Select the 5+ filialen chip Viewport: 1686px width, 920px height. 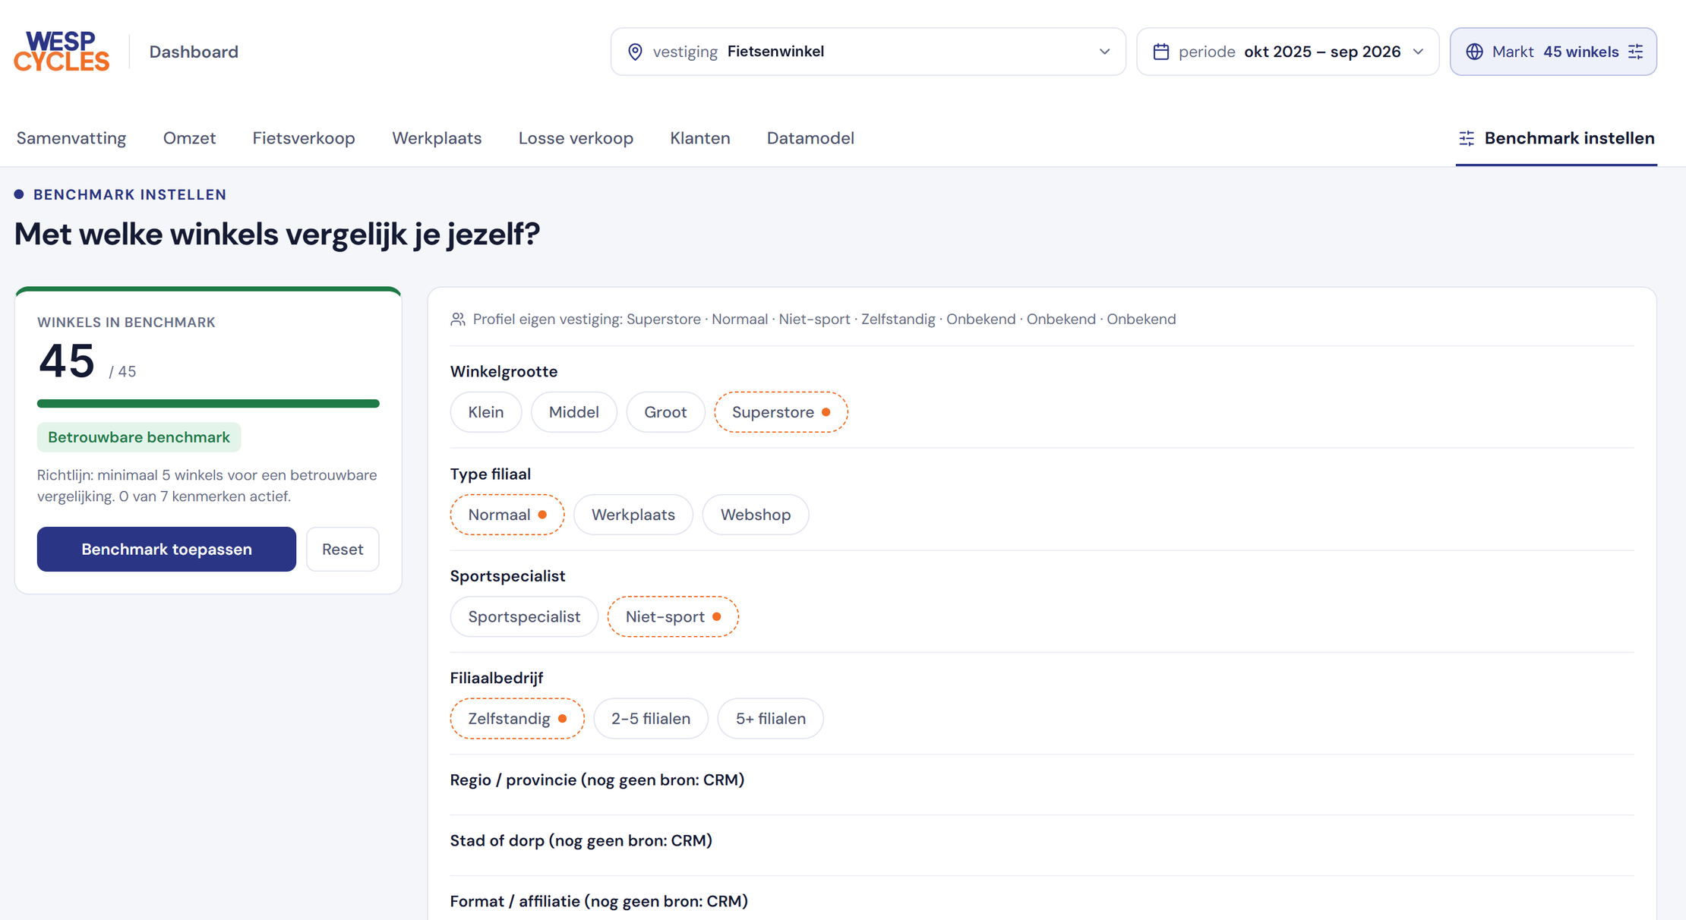pyautogui.click(x=771, y=718)
